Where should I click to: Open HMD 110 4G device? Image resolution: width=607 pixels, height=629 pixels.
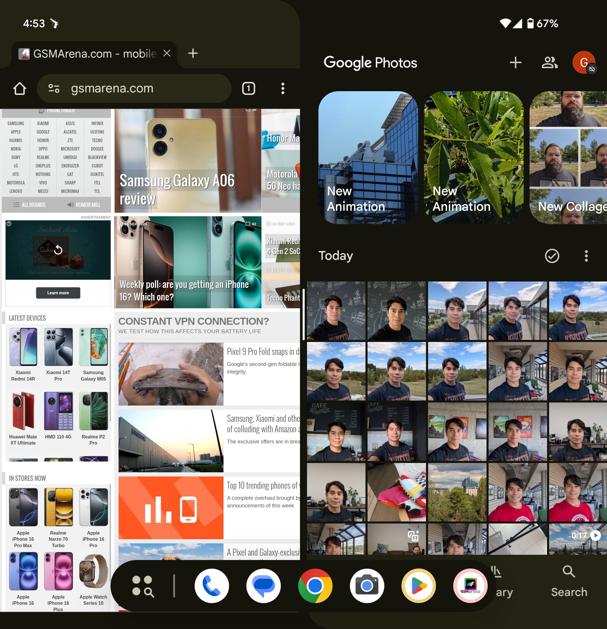point(58,416)
